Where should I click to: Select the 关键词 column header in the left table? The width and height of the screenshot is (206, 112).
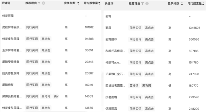6,3
